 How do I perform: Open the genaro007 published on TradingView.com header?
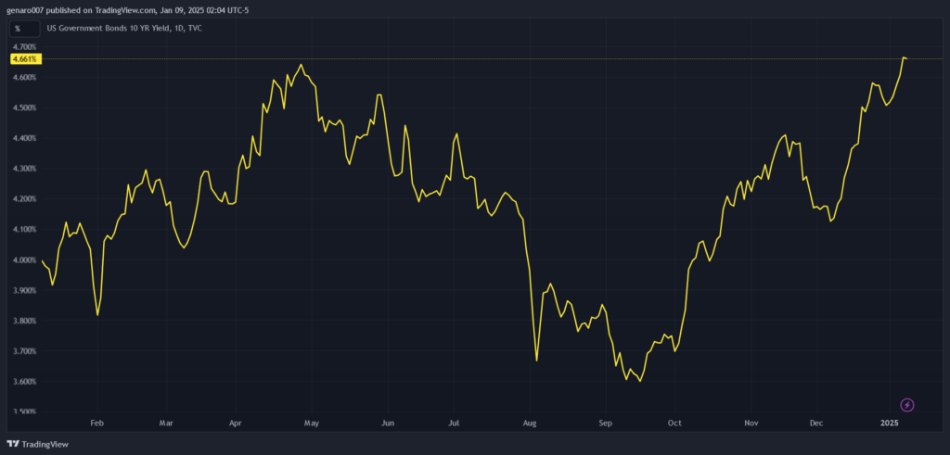pyautogui.click(x=128, y=9)
